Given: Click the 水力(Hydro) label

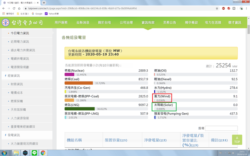Looking at the screenshot, I should [163, 88].
